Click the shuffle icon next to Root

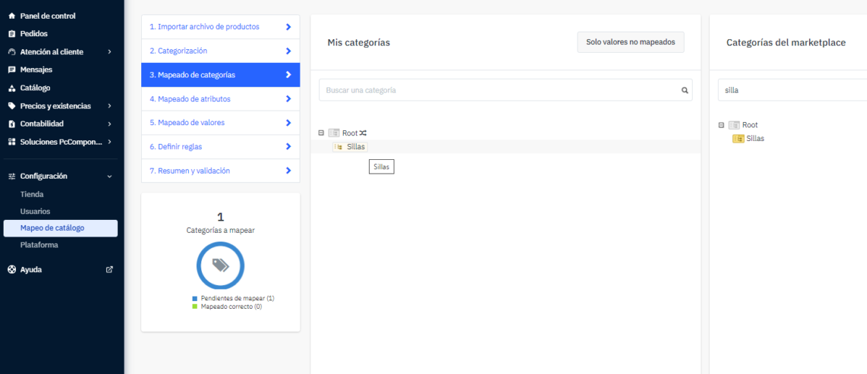(x=363, y=133)
